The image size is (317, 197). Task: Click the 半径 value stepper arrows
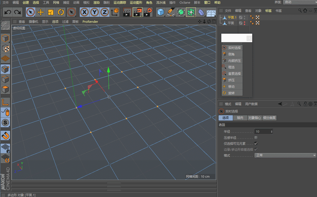tap(271, 132)
